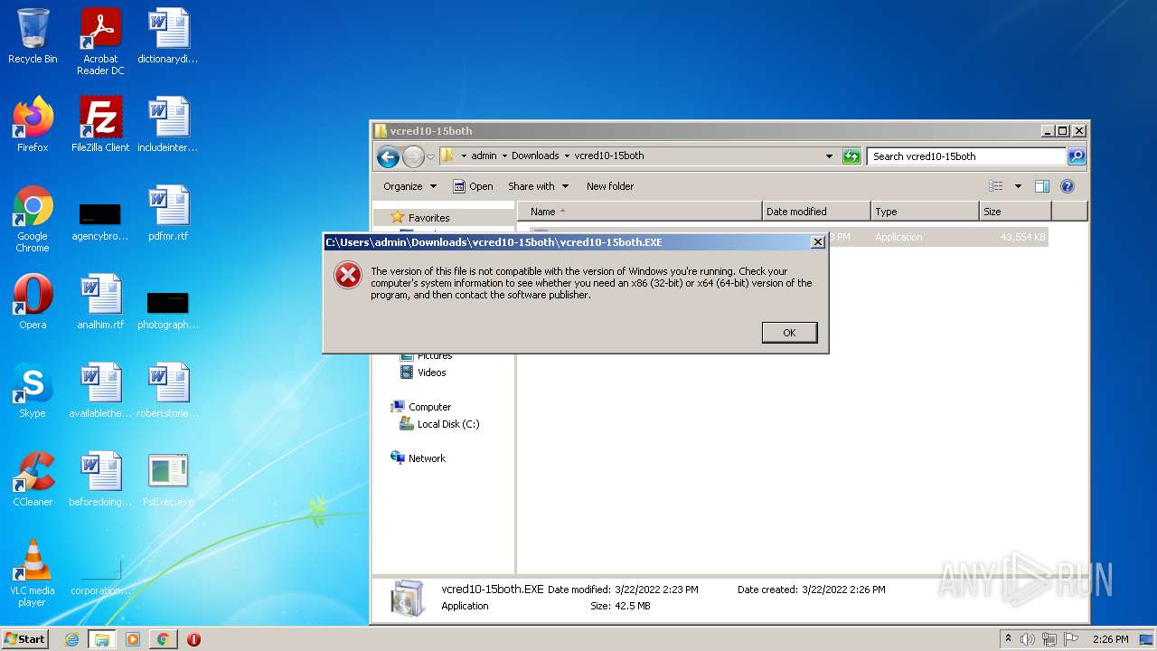Screen dimensions: 1157x651
Task: Select the PsExec.exe desktop icon
Action: (x=168, y=479)
